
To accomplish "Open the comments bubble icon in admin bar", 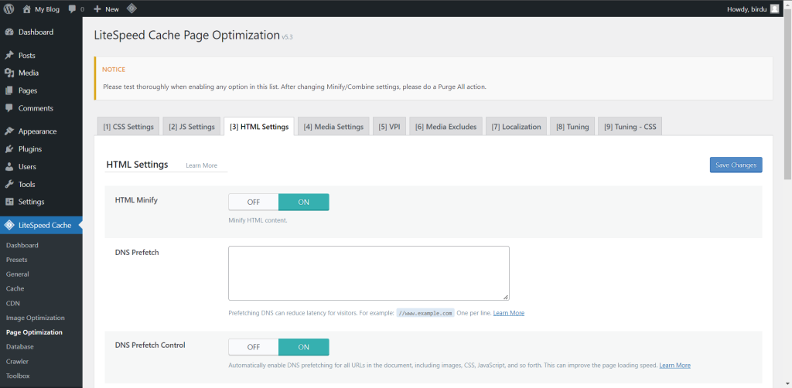I will point(72,9).
